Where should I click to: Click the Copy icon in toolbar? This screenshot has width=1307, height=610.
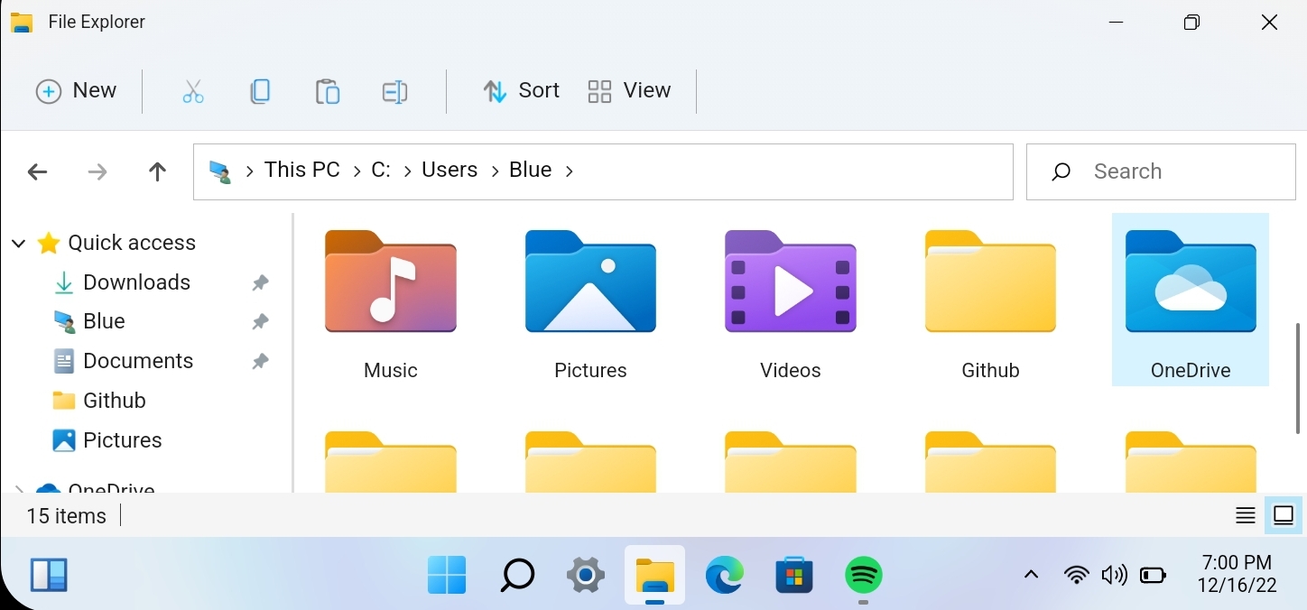[x=260, y=91]
